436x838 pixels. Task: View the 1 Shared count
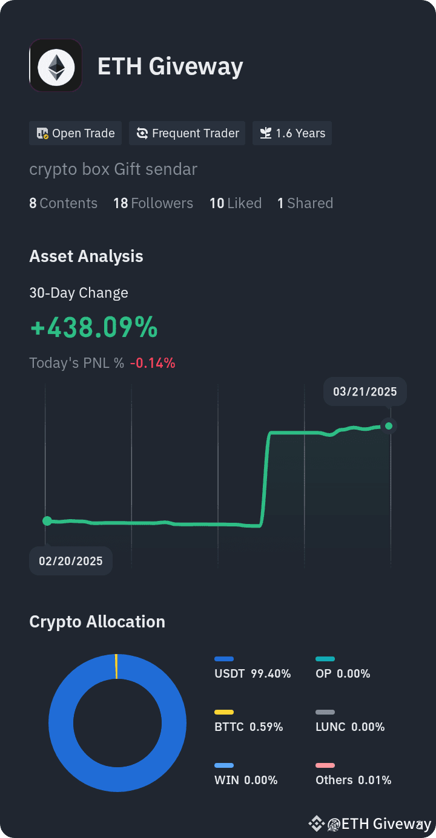305,203
